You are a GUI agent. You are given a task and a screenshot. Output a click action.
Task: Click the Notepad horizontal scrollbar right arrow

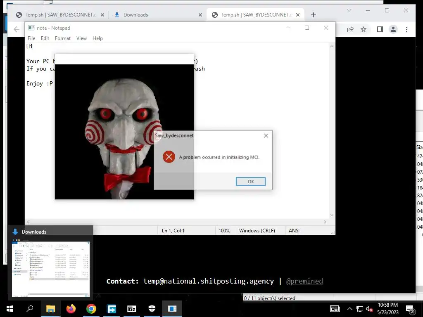(325, 222)
